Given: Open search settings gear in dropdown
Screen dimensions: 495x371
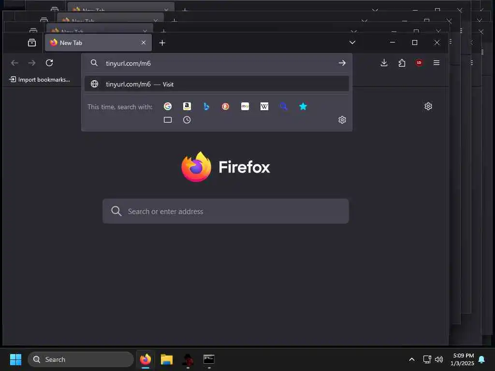Looking at the screenshot, I should pos(342,120).
